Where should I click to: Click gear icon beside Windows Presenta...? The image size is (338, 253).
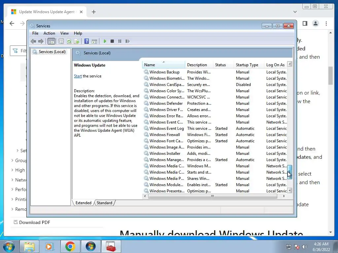146,191
